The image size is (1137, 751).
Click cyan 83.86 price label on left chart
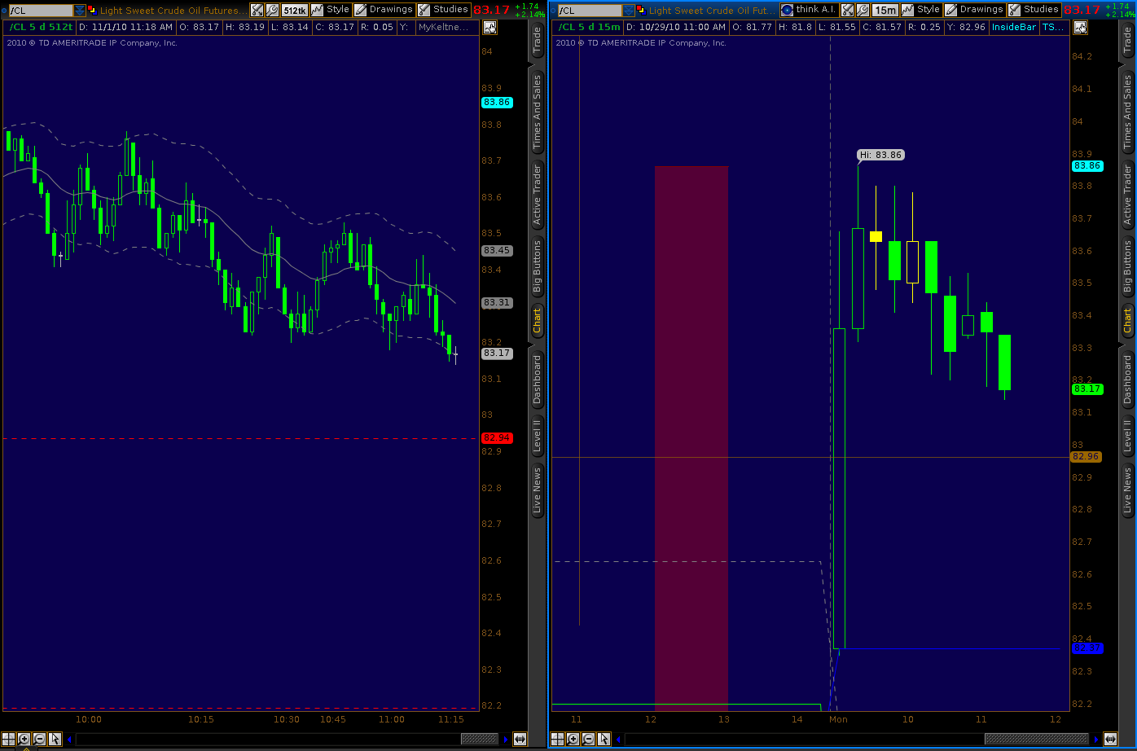[x=497, y=103]
